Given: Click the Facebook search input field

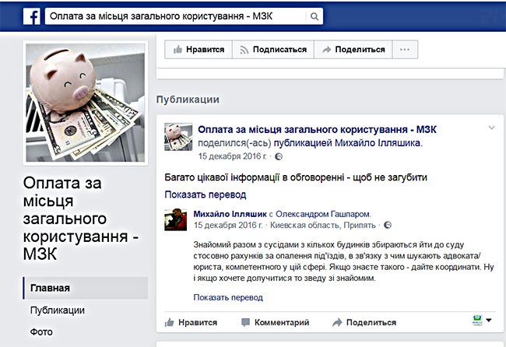Looking at the screenshot, I should [176, 16].
